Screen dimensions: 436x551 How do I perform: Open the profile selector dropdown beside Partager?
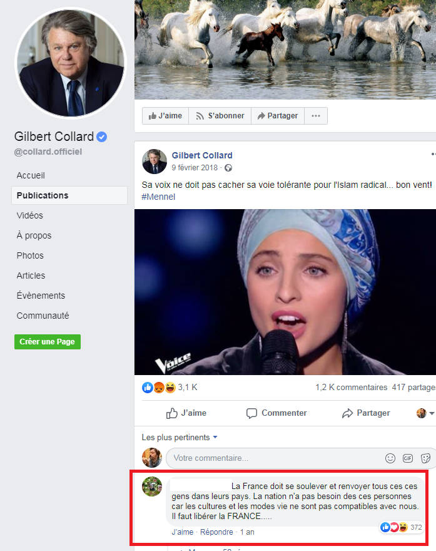425,413
